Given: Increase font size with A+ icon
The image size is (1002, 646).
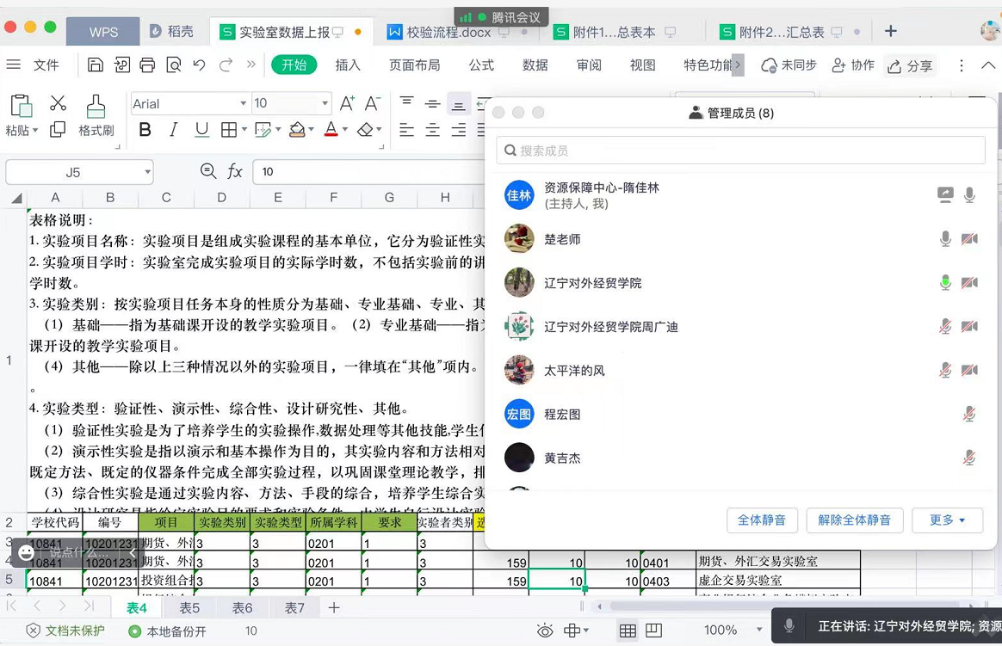Looking at the screenshot, I should tap(347, 103).
